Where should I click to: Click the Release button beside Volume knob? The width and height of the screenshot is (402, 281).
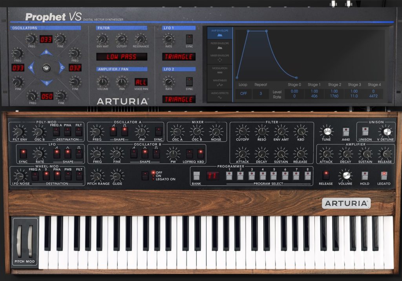click(326, 175)
